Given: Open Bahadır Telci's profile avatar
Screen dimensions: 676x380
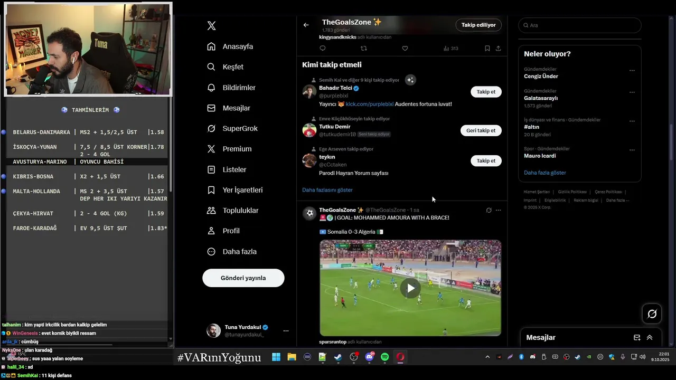Looking at the screenshot, I should point(309,91).
